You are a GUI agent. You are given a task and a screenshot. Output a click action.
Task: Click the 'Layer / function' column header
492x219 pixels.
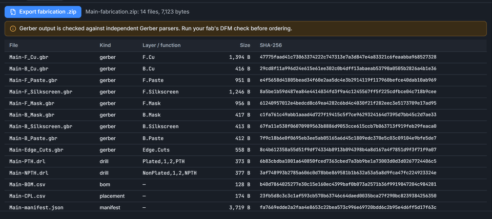pyautogui.click(x=161, y=45)
